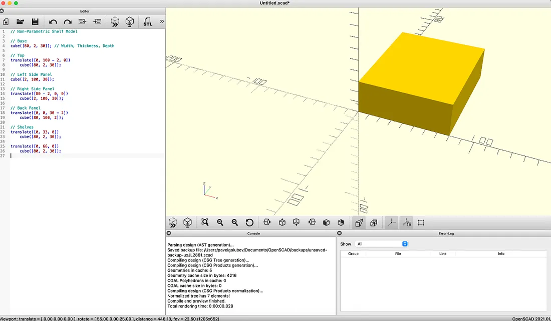Close the Console panel
Screen dimensions: 551x321
point(169,233)
